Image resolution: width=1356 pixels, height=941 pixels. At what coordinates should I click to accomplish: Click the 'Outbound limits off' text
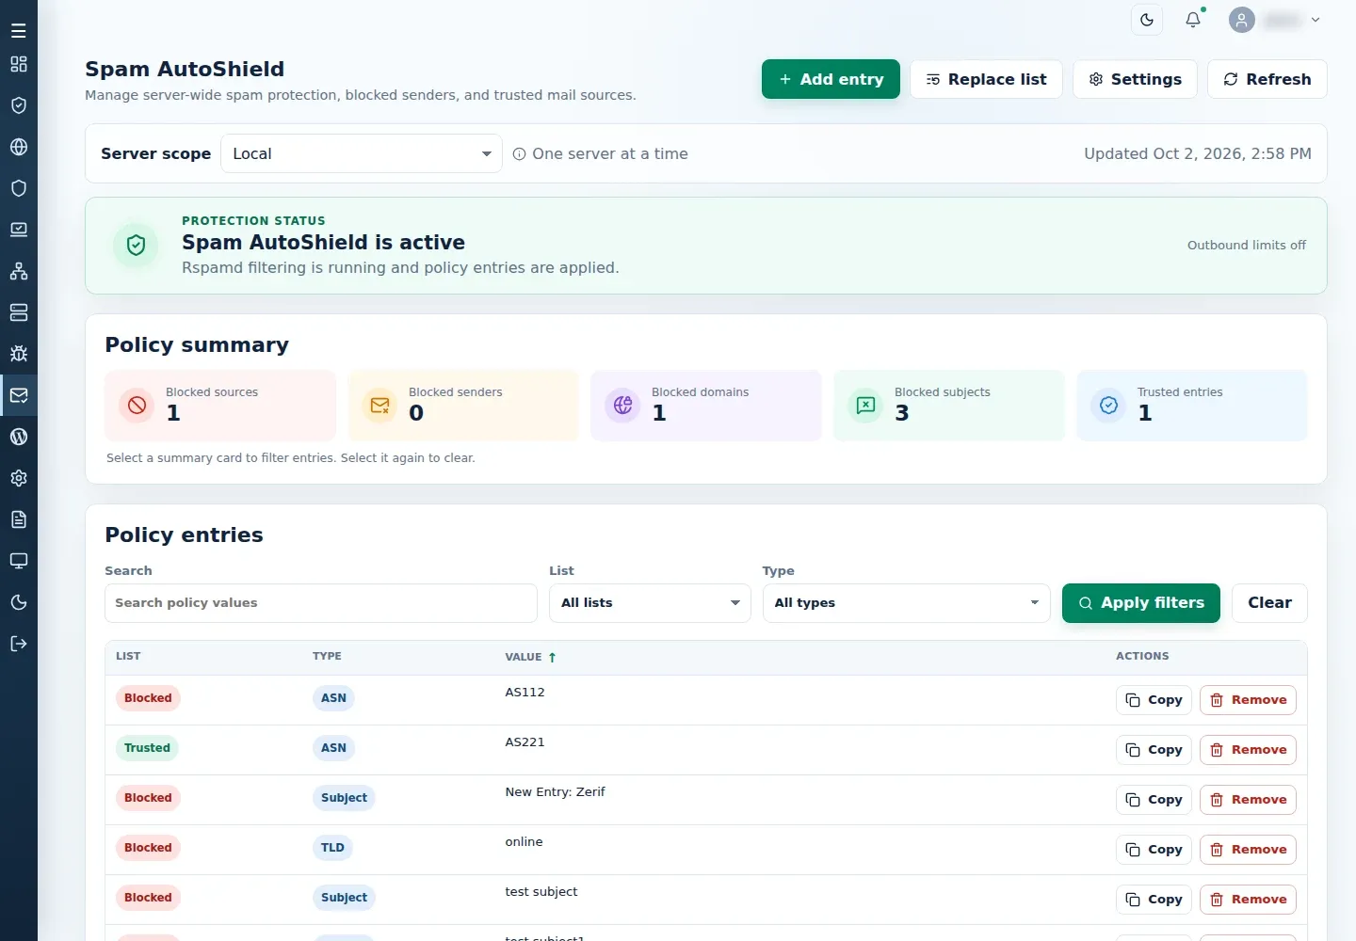(1247, 246)
